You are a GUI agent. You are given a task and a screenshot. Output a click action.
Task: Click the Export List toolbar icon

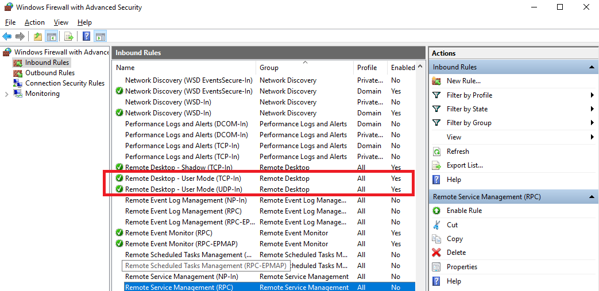[69, 37]
